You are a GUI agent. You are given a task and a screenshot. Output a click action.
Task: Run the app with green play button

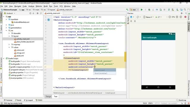[142, 10]
